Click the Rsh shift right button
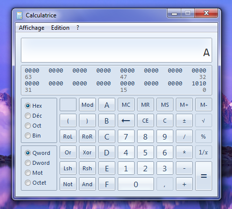 tap(87, 168)
